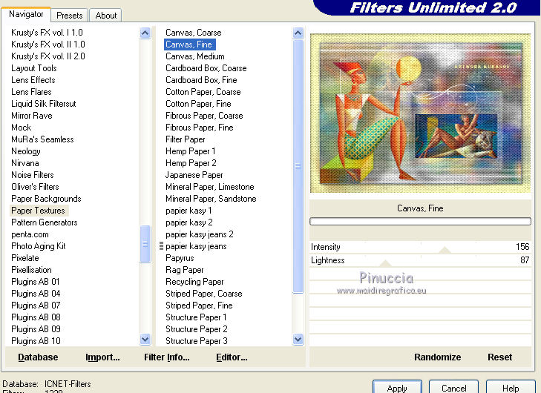Select Nirvana category

point(24,163)
